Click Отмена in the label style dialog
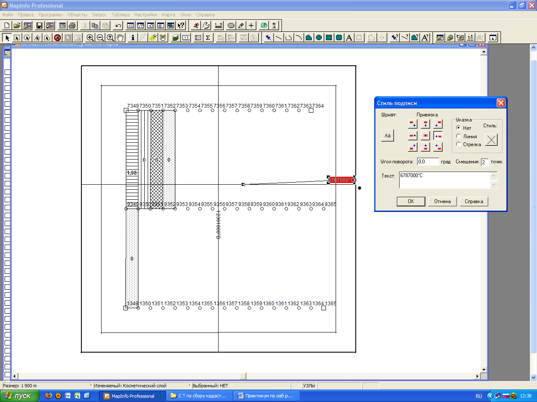 click(x=443, y=201)
